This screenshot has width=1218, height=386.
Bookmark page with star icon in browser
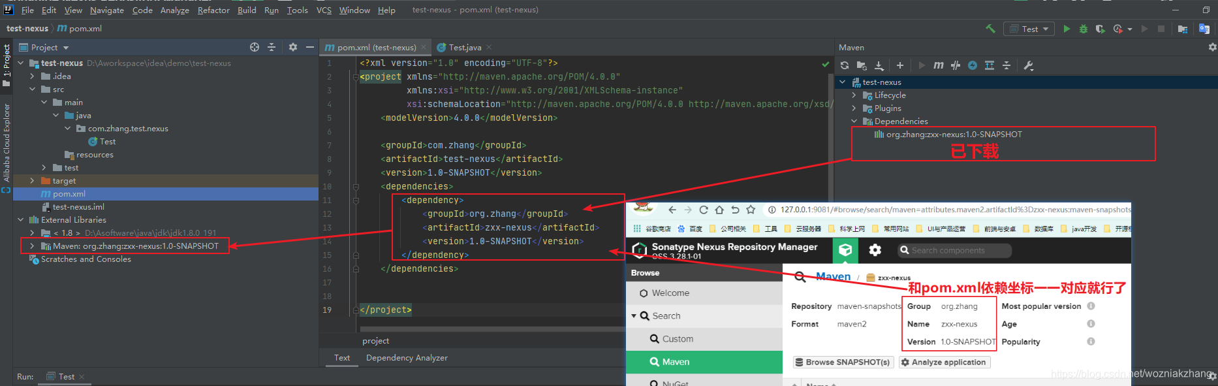tap(751, 210)
